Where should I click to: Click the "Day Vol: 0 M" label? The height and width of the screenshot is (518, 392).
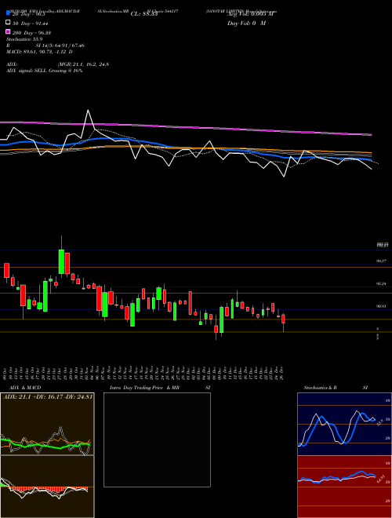[246, 23]
